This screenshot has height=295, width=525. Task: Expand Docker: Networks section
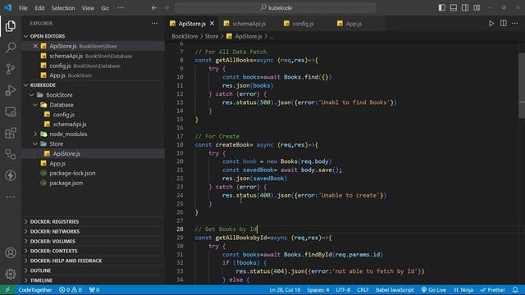(x=94, y=231)
